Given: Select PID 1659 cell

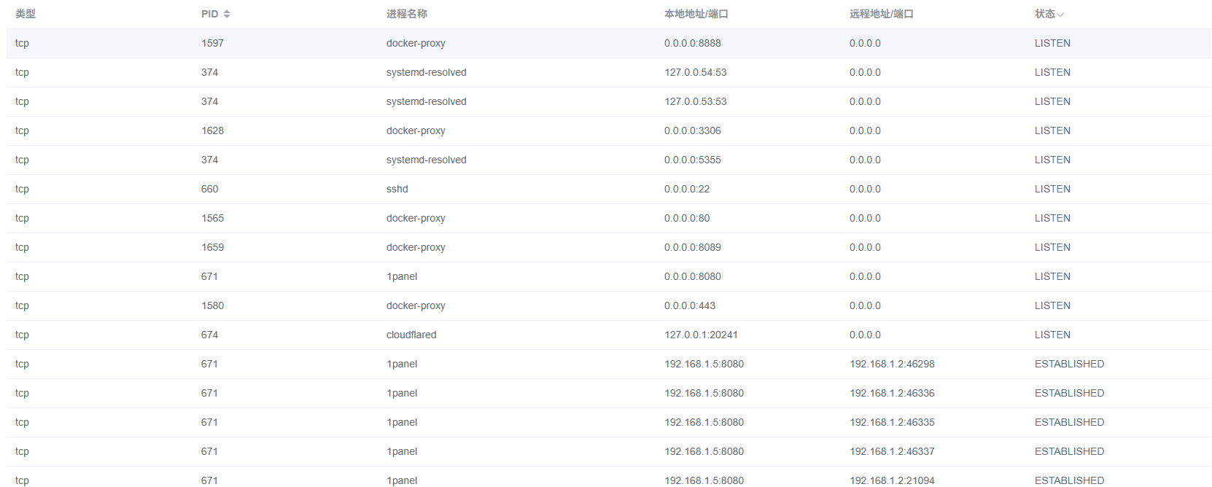Looking at the screenshot, I should (213, 247).
